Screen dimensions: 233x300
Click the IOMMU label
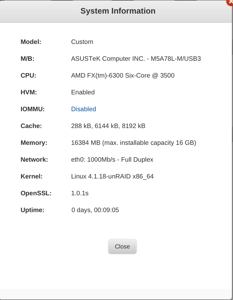(33, 109)
